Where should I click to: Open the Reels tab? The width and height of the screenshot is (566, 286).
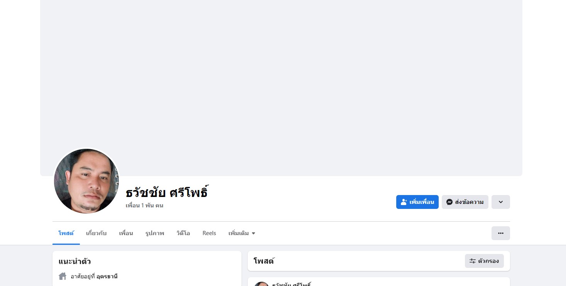coord(209,233)
